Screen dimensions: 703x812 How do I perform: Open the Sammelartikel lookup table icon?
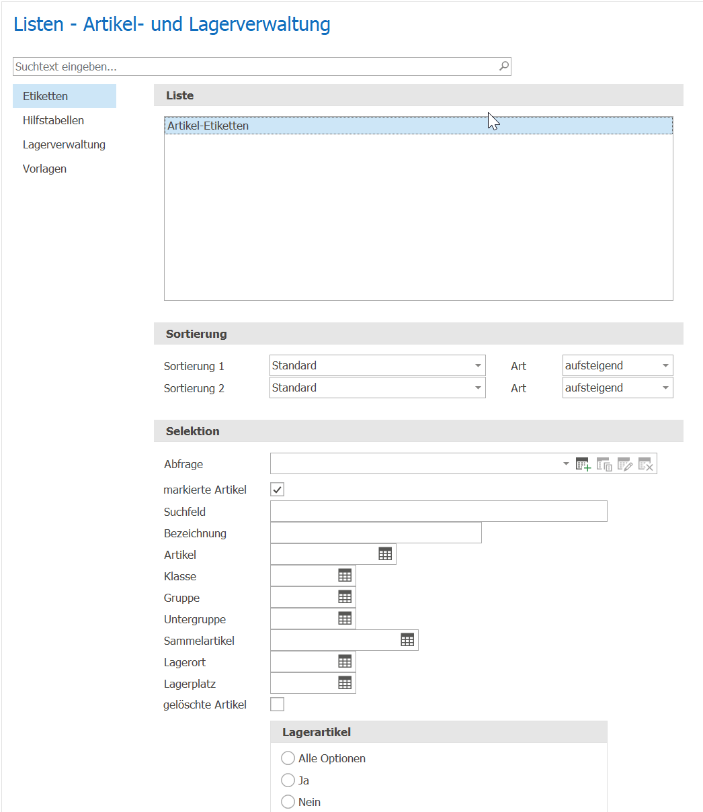pos(407,640)
